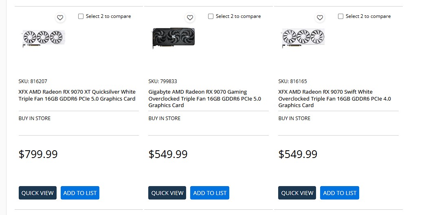426x215 pixels.
Task: Favorite the XFX RX 9070 XT Quicksilver card
Action: [60, 18]
